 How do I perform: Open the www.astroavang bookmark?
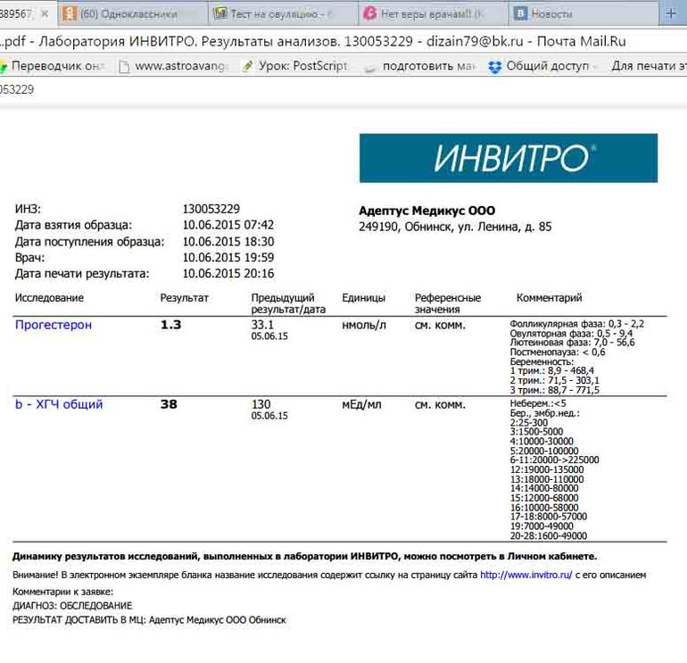click(x=174, y=66)
